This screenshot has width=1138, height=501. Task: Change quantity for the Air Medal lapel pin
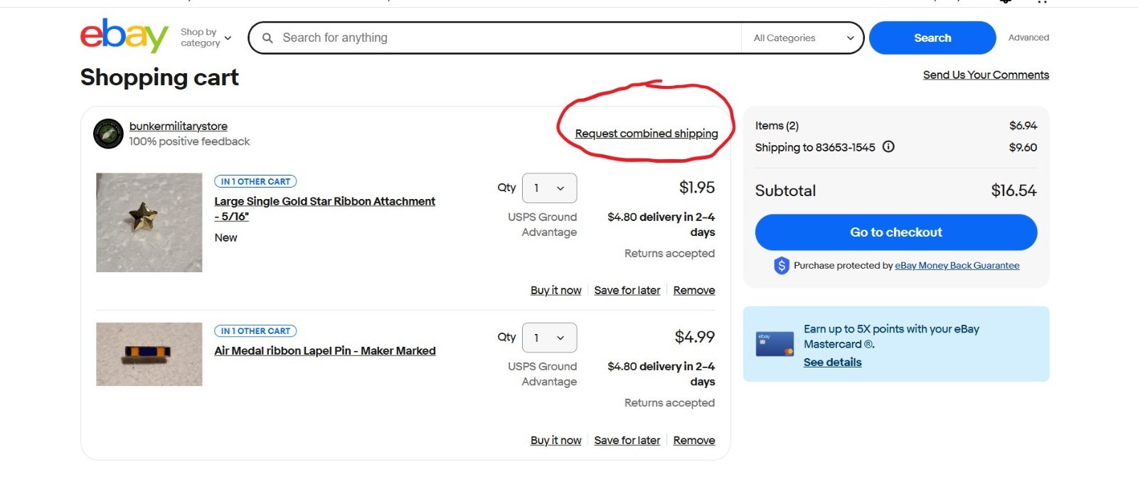pyautogui.click(x=549, y=338)
